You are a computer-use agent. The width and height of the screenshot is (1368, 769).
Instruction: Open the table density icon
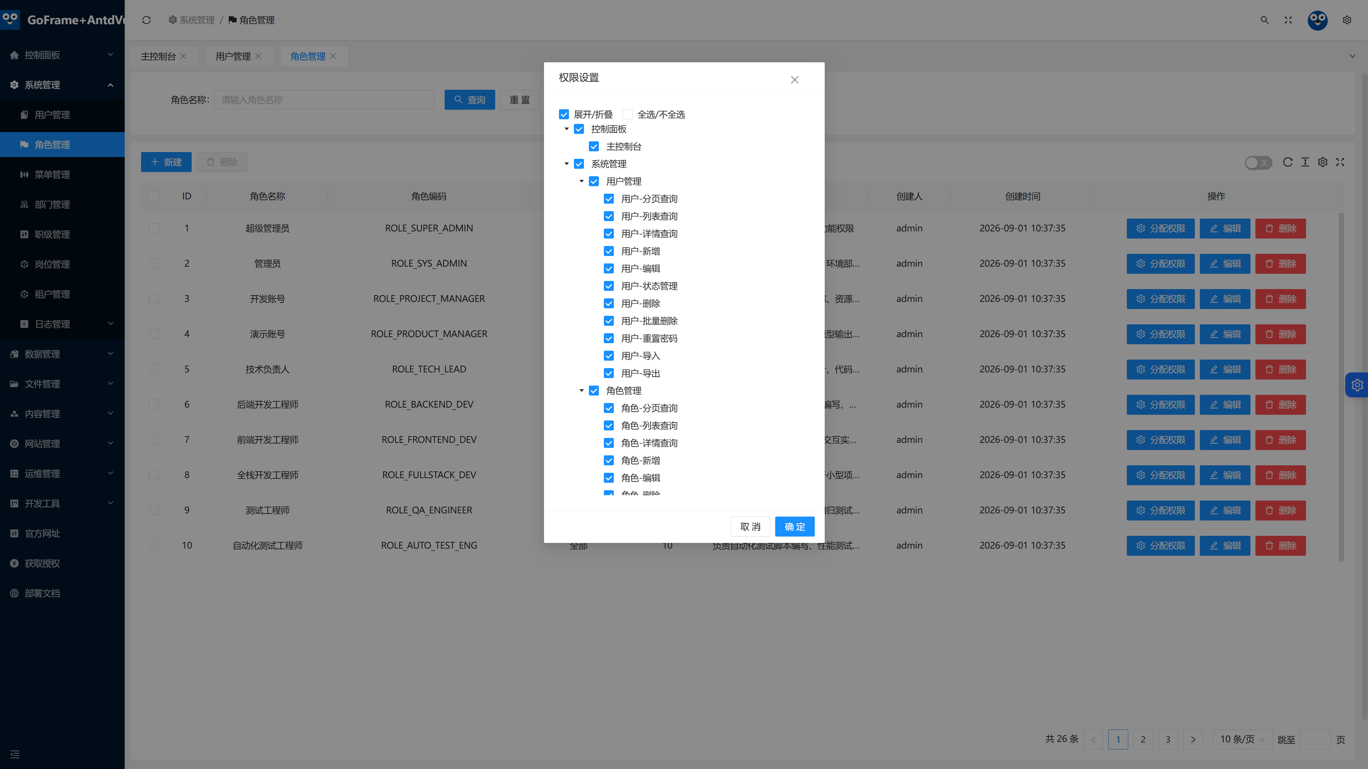pyautogui.click(x=1305, y=162)
